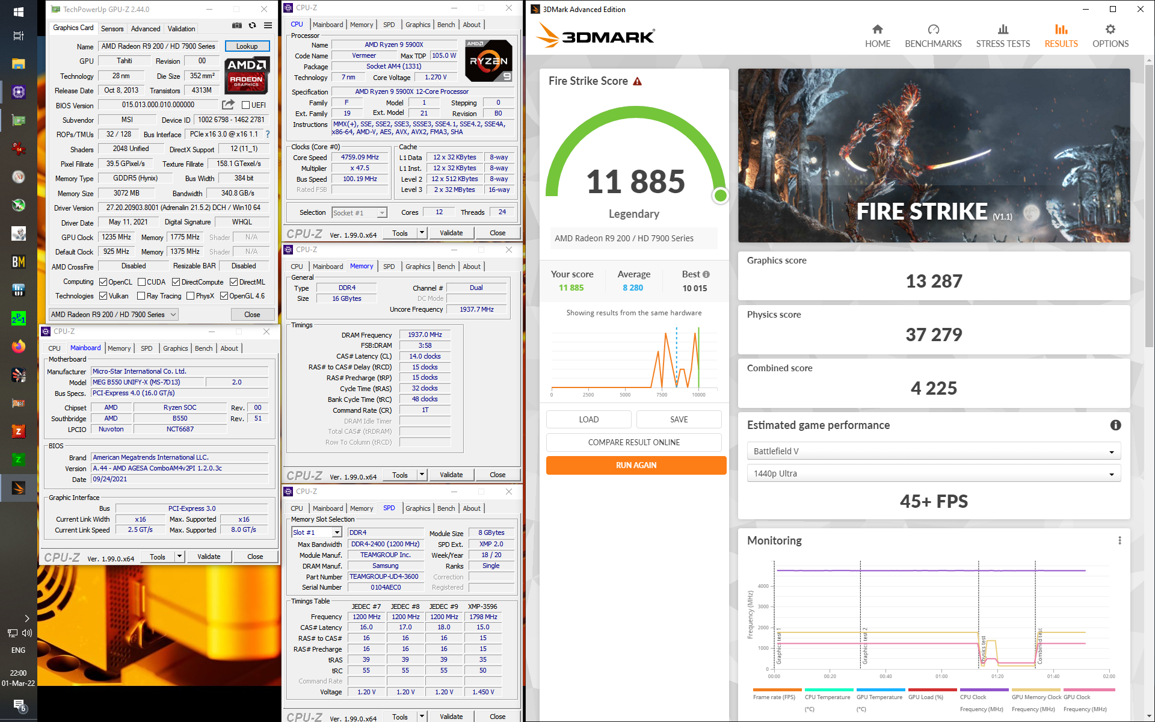Click the Fire Strike preview image

coord(934,155)
